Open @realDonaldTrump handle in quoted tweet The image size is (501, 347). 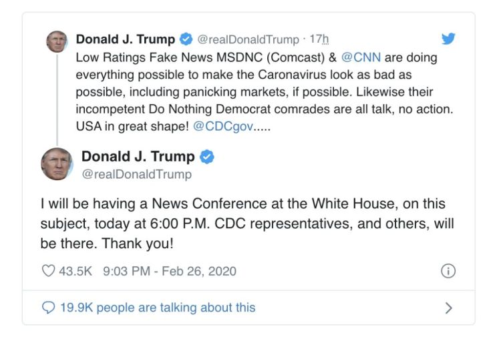point(248,39)
